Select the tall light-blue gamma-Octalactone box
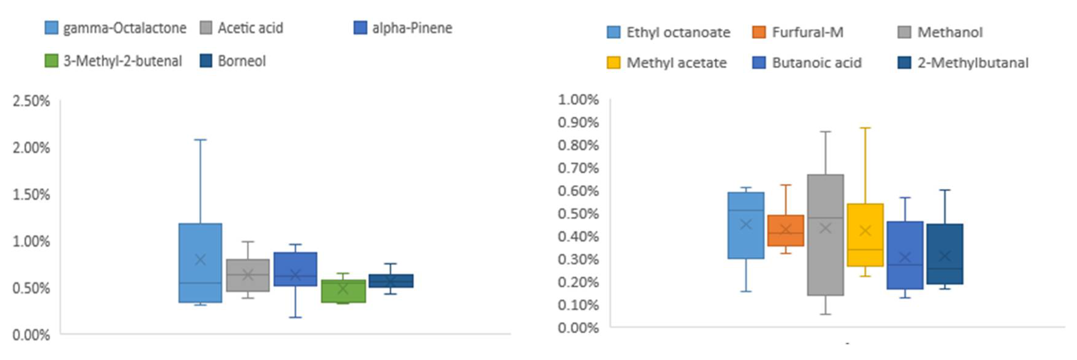The height and width of the screenshot is (360, 1077). click(200, 263)
